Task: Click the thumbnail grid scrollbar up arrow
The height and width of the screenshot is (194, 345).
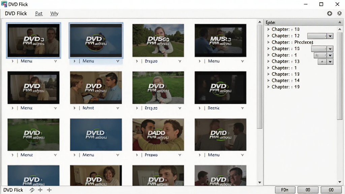Action: coord(260,22)
